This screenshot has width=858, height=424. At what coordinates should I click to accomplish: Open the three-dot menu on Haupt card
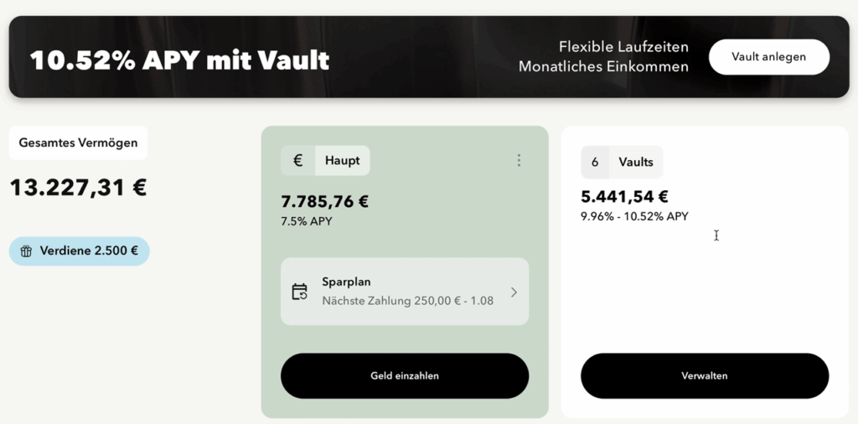519,160
